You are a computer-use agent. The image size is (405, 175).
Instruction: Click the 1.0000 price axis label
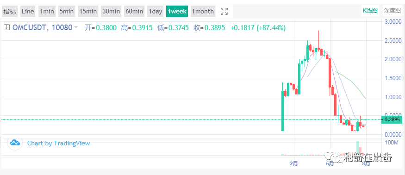coord(393,97)
